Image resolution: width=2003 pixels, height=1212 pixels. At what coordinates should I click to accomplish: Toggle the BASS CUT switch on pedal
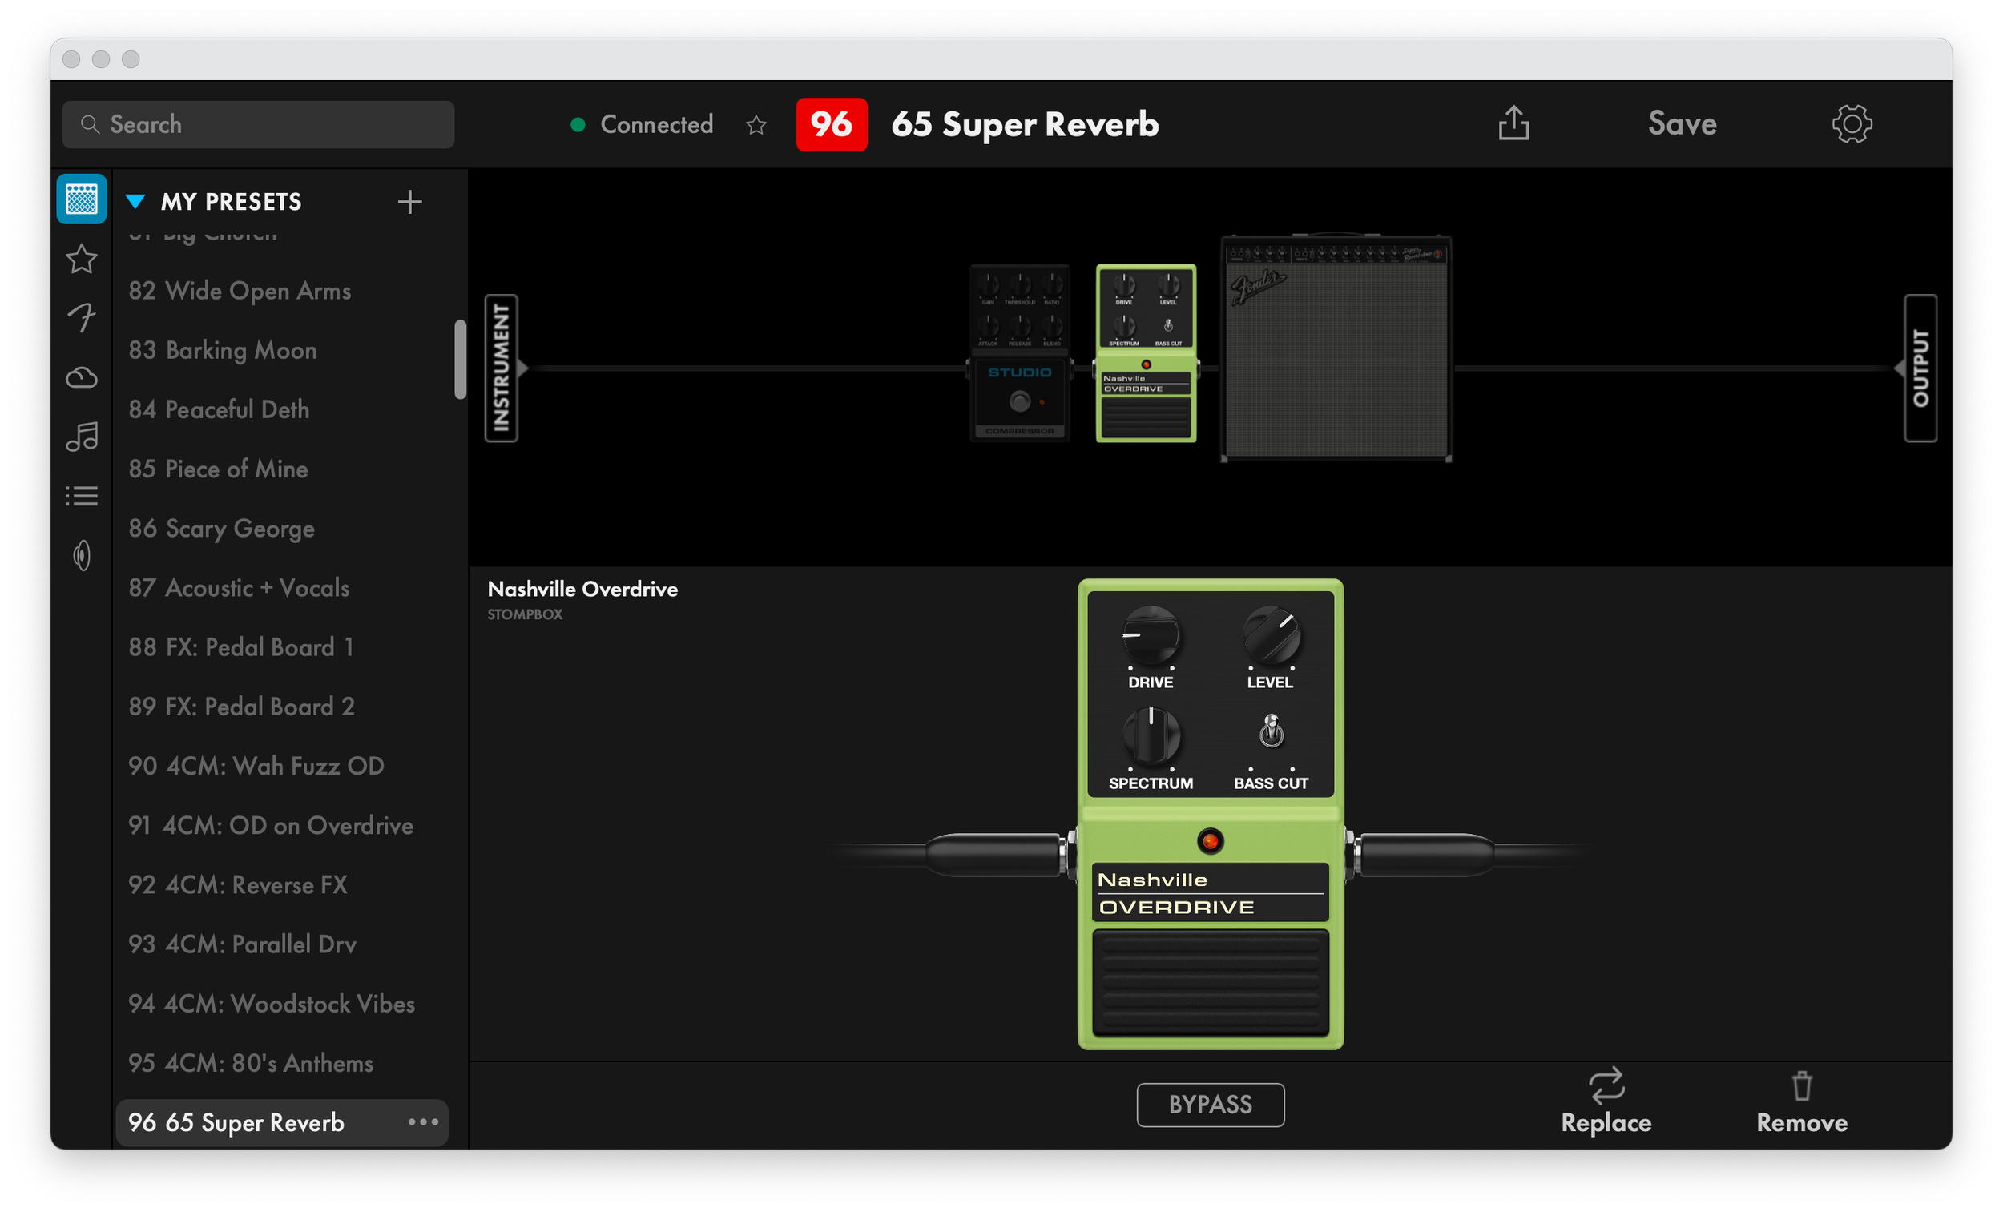pyautogui.click(x=1271, y=731)
